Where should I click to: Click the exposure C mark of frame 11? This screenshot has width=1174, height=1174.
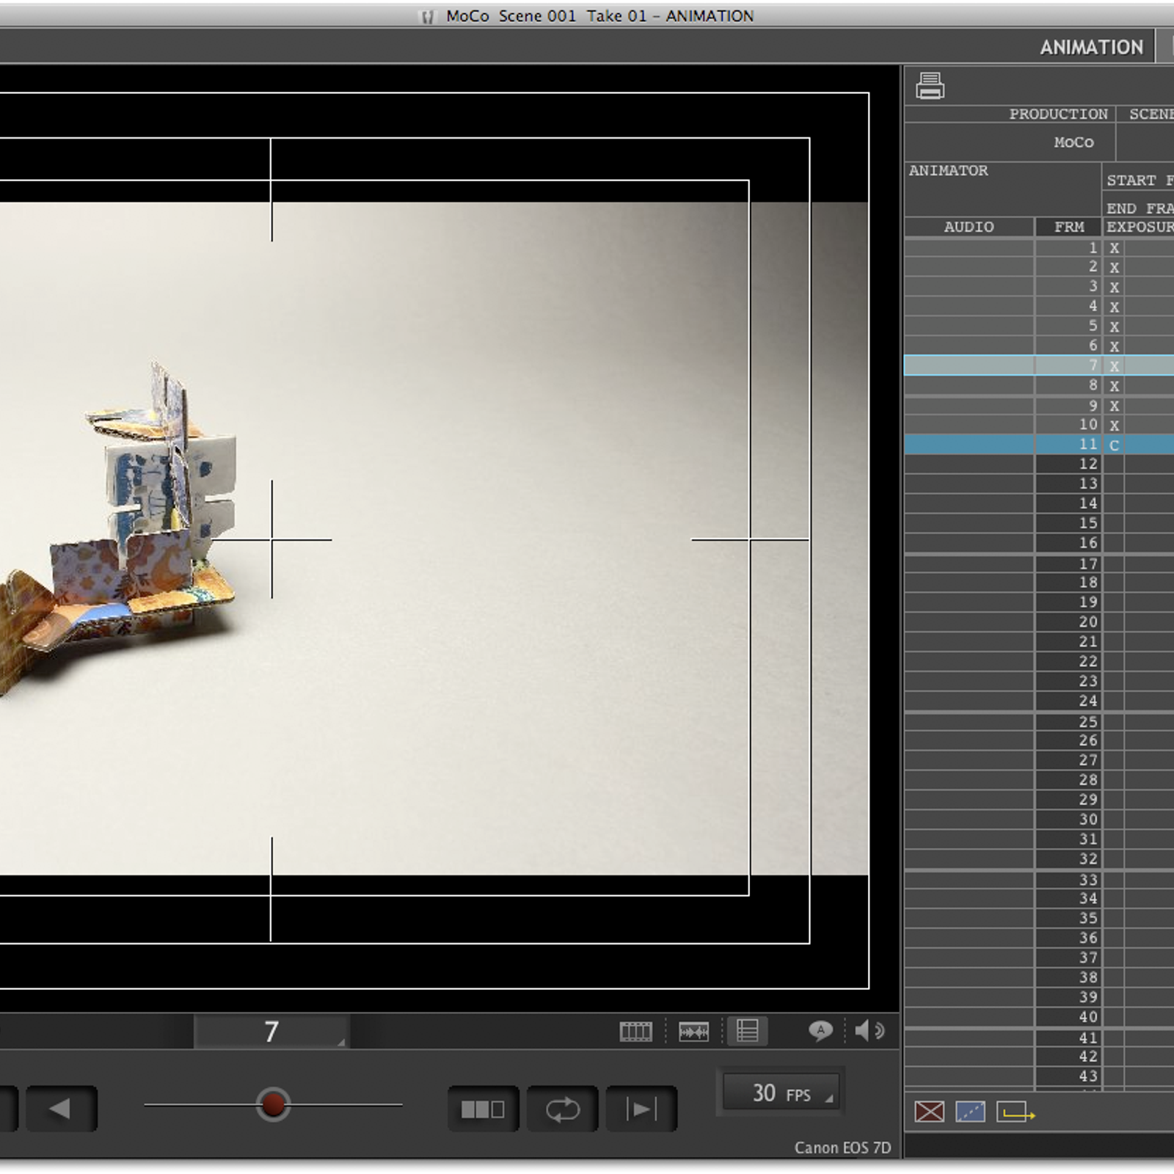point(1114,445)
